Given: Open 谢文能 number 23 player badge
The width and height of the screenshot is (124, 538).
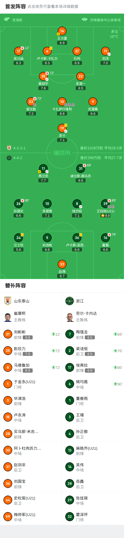Looking at the screenshot, I should click(31, 102).
